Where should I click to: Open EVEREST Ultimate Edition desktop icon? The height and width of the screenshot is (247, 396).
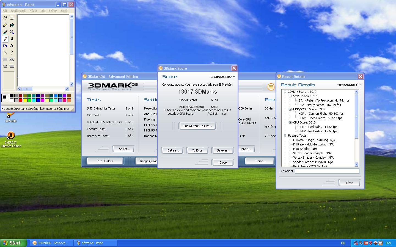[x=11, y=140]
